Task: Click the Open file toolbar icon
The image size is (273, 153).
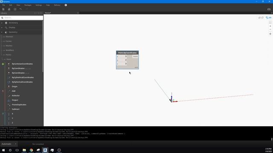Action: [x=9, y=9]
